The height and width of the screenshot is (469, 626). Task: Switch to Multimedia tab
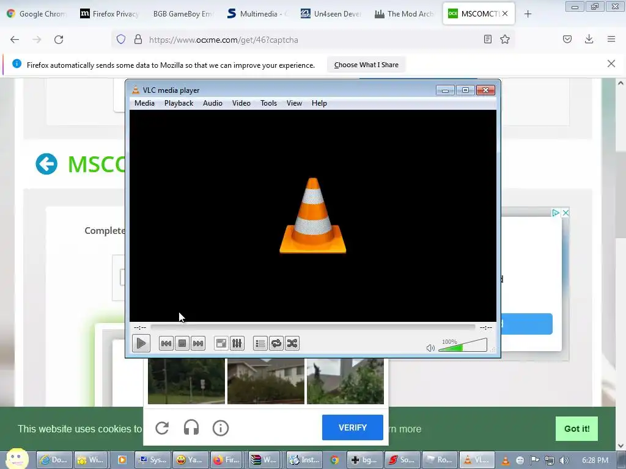pos(257,14)
